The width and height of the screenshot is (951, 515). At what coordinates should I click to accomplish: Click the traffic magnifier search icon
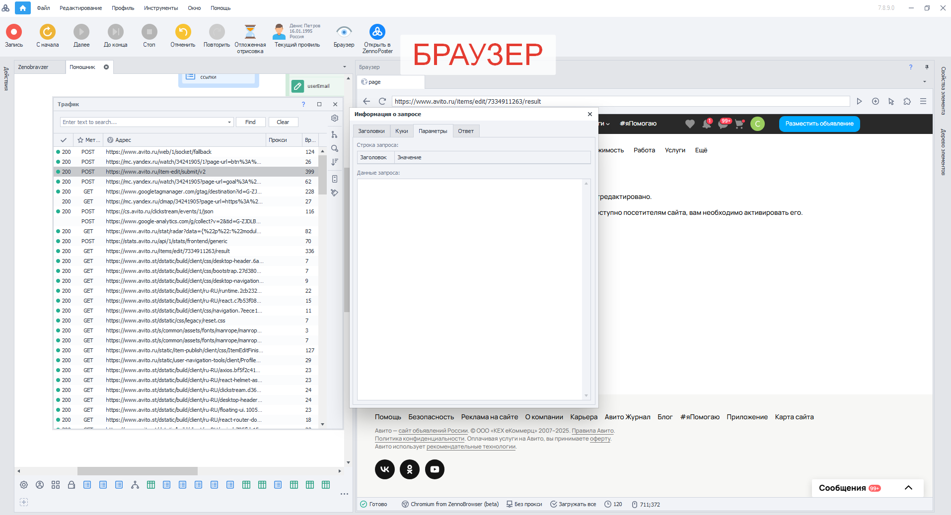coord(335,148)
